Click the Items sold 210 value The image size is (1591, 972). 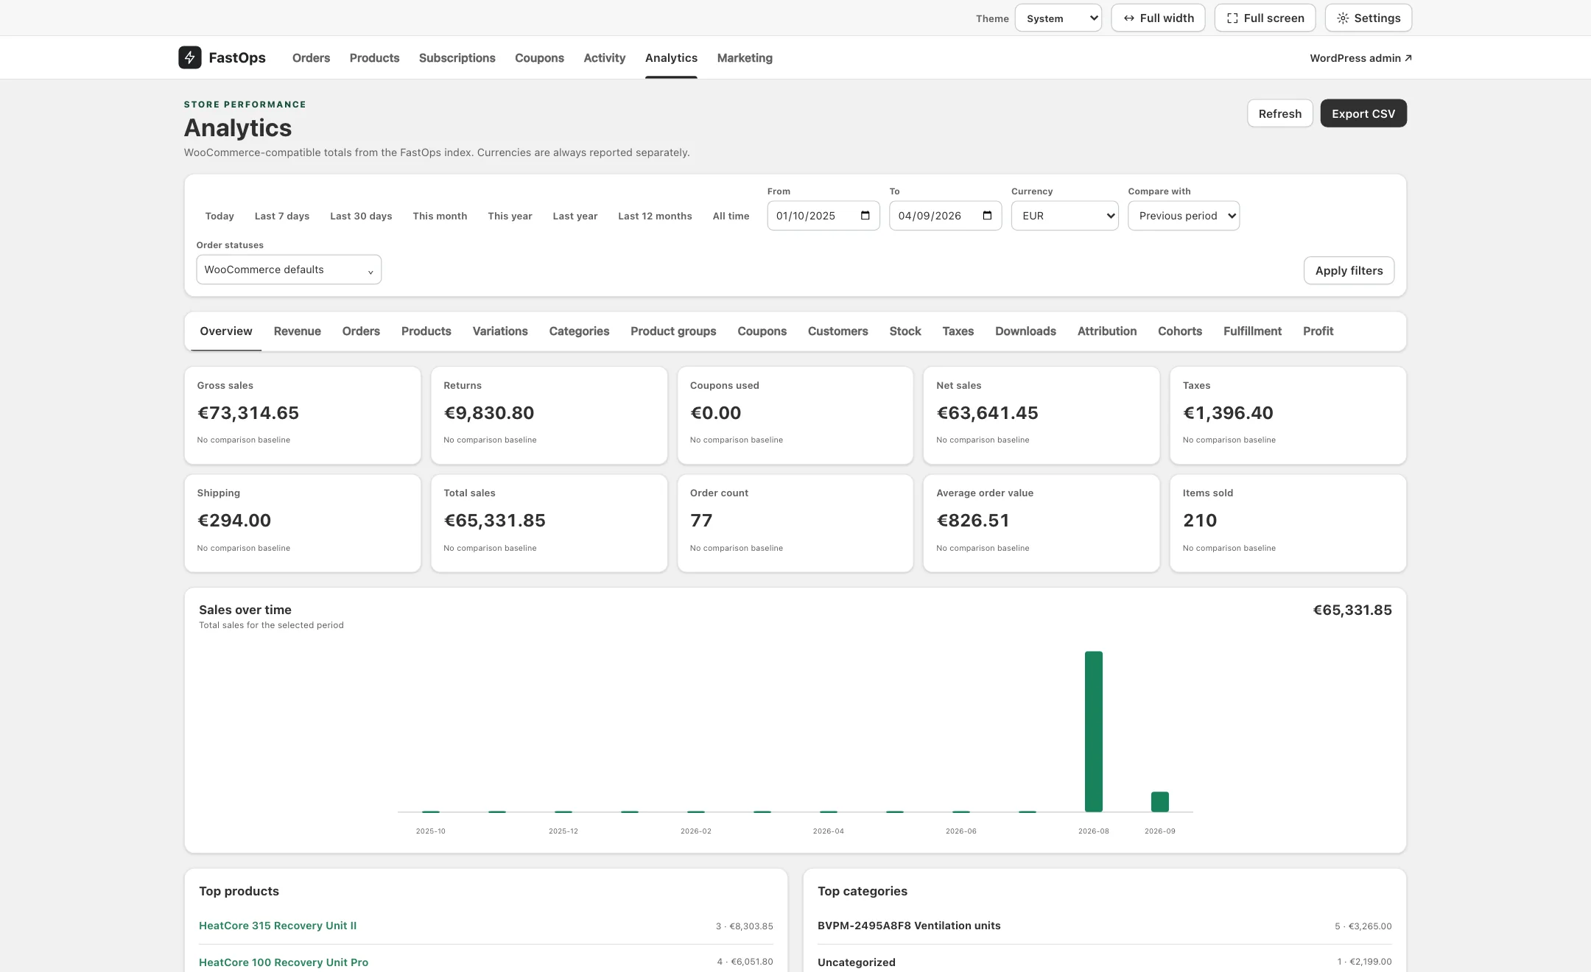(1200, 521)
